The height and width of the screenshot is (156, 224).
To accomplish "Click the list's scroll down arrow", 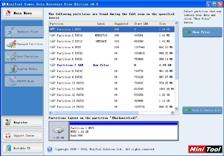I will coord(176,109).
